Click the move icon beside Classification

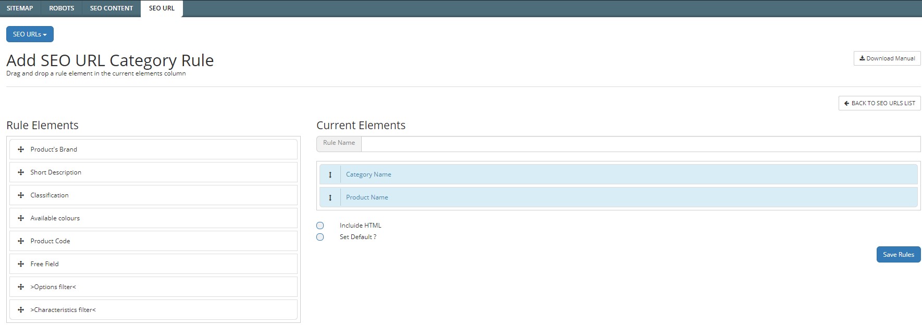click(21, 195)
